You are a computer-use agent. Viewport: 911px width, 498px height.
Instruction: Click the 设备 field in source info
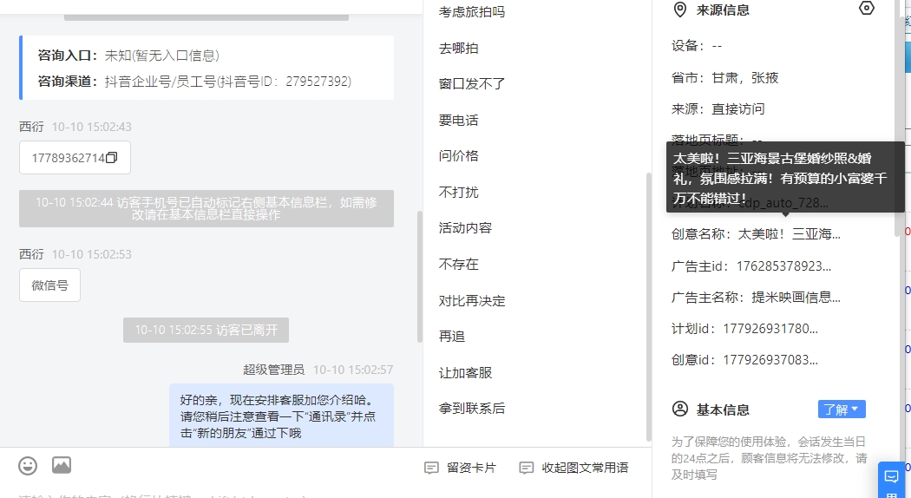tap(698, 46)
